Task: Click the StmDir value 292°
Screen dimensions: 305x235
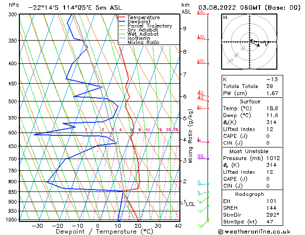Action: (273, 215)
